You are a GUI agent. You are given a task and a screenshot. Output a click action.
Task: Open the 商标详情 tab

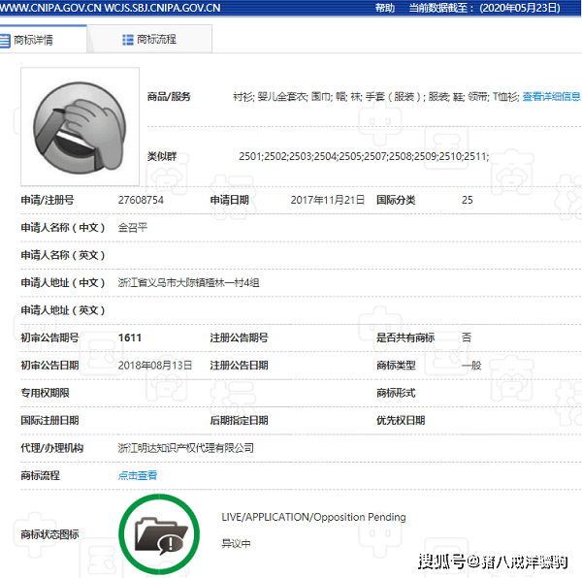tap(43, 40)
